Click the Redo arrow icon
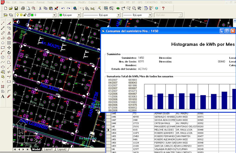This screenshot has height=153, width=236. (68, 8)
